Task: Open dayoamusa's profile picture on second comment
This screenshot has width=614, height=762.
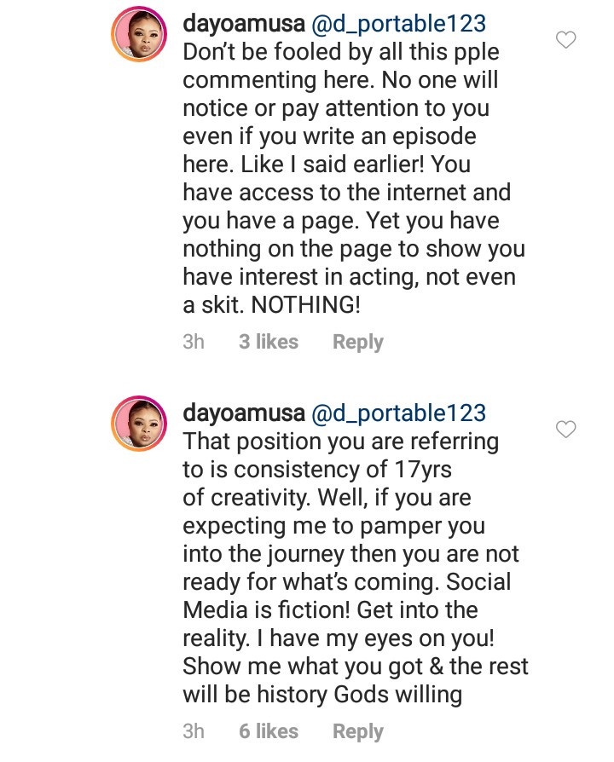Action: [139, 425]
